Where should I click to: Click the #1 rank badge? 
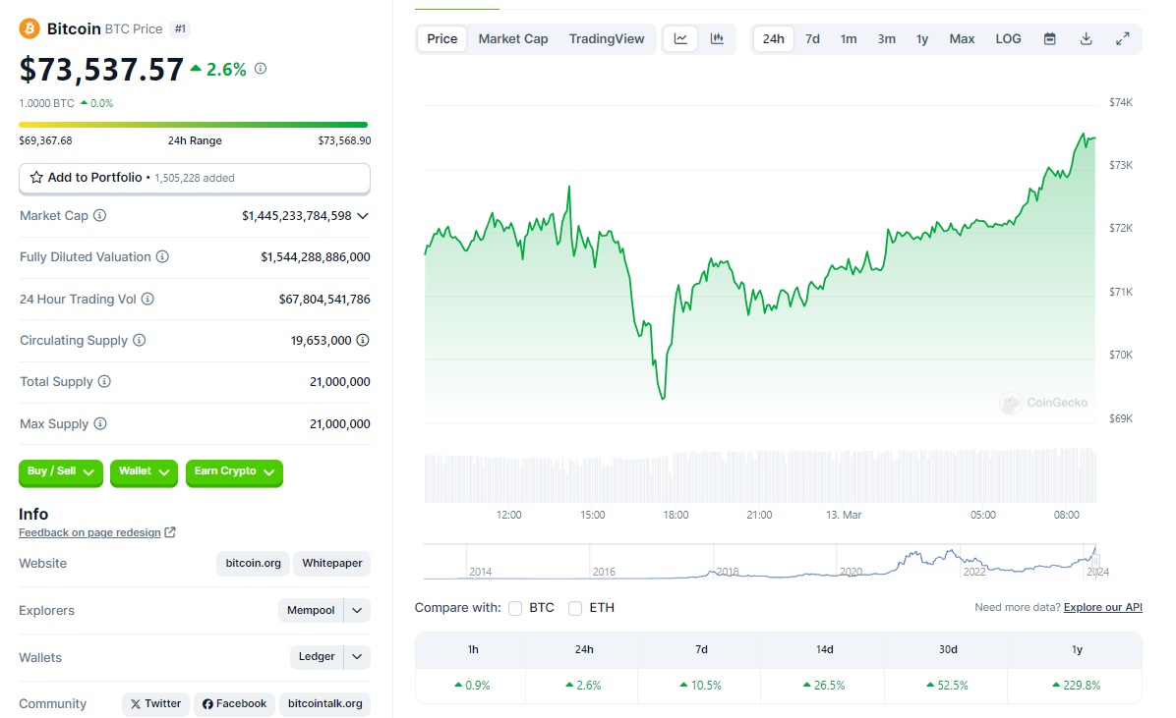[180, 28]
